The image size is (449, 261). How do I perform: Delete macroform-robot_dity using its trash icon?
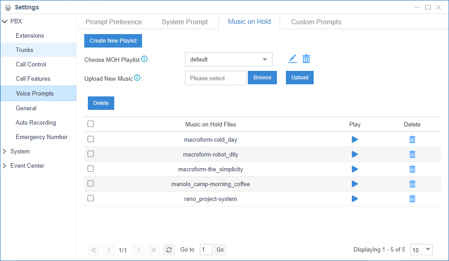(x=412, y=154)
